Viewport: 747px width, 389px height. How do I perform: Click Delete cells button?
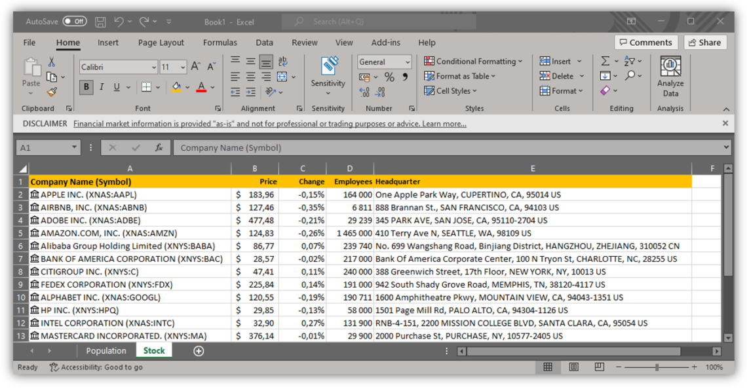pyautogui.click(x=557, y=76)
